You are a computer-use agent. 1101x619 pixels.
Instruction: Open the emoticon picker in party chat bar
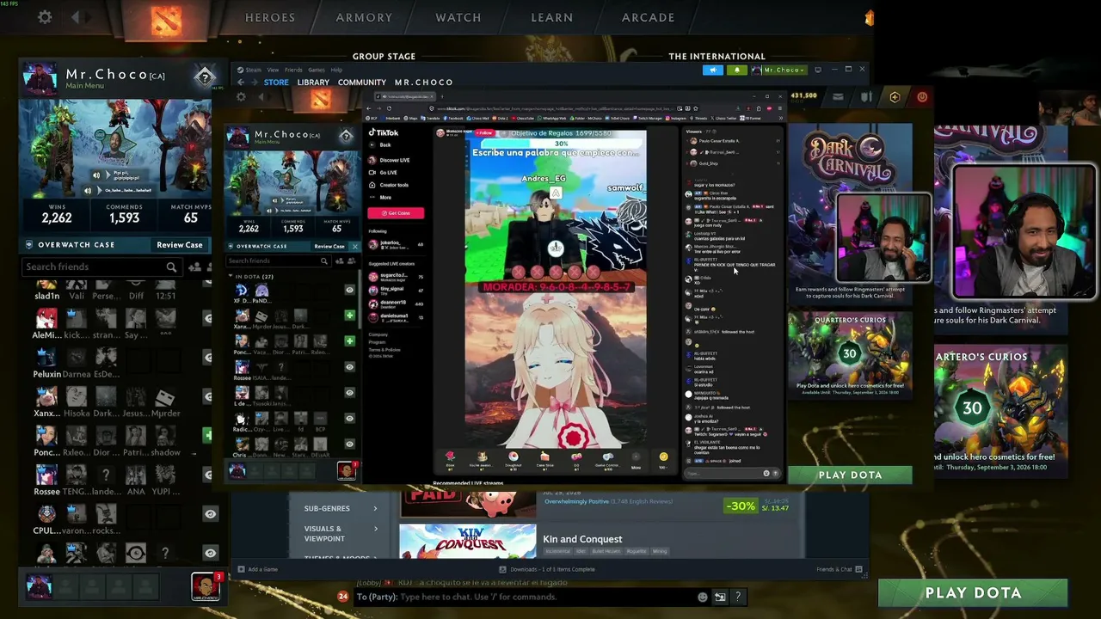pos(703,597)
